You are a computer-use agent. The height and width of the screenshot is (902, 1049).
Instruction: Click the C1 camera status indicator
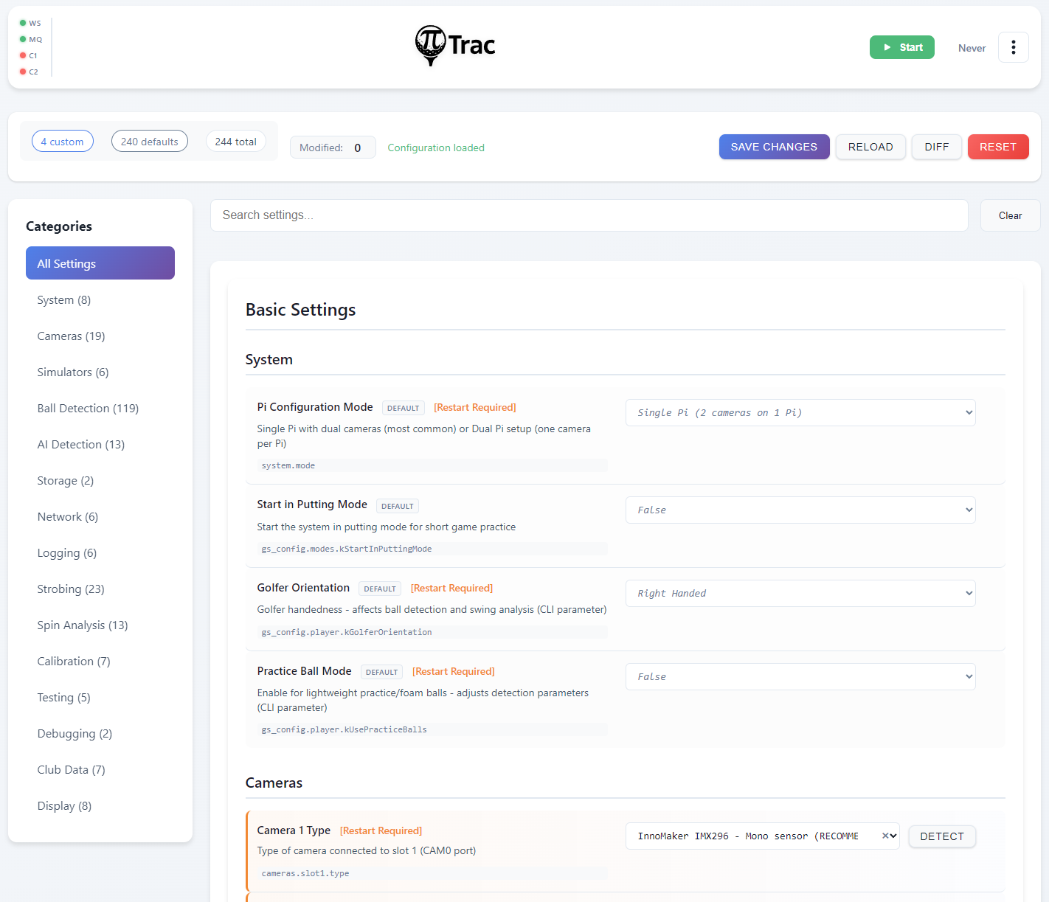23,55
